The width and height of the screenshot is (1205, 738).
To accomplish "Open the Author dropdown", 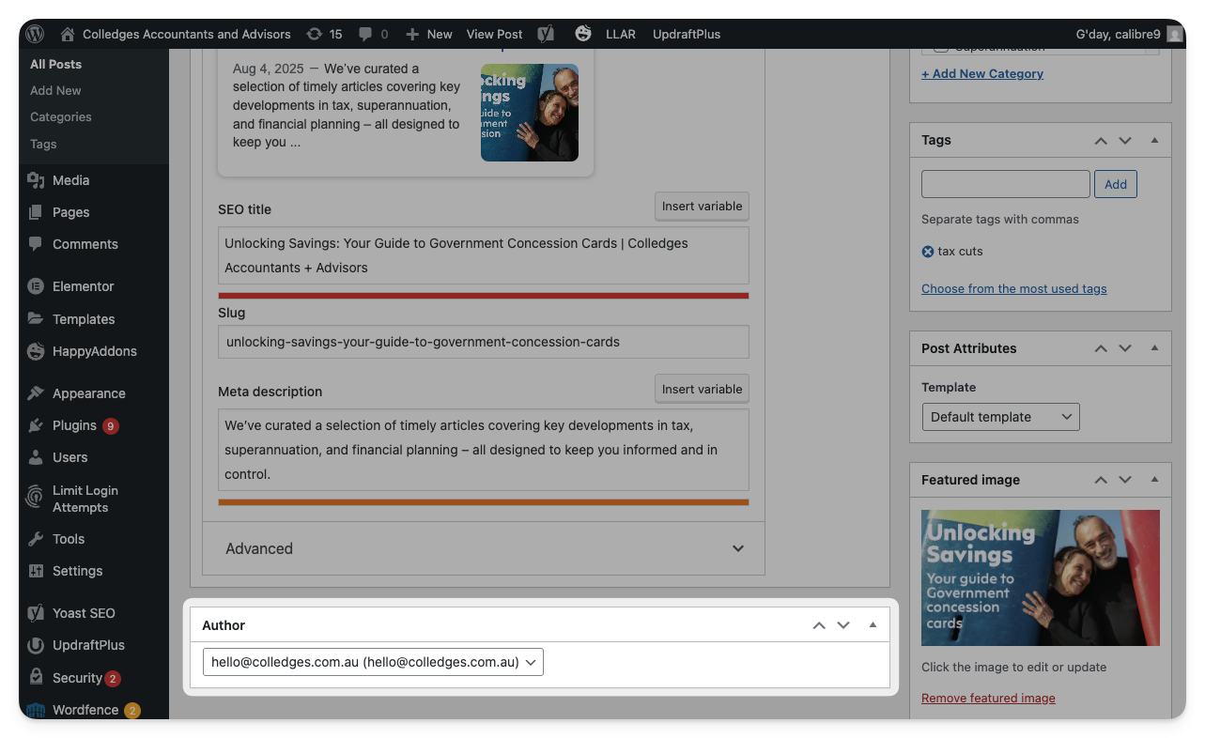I will [373, 662].
